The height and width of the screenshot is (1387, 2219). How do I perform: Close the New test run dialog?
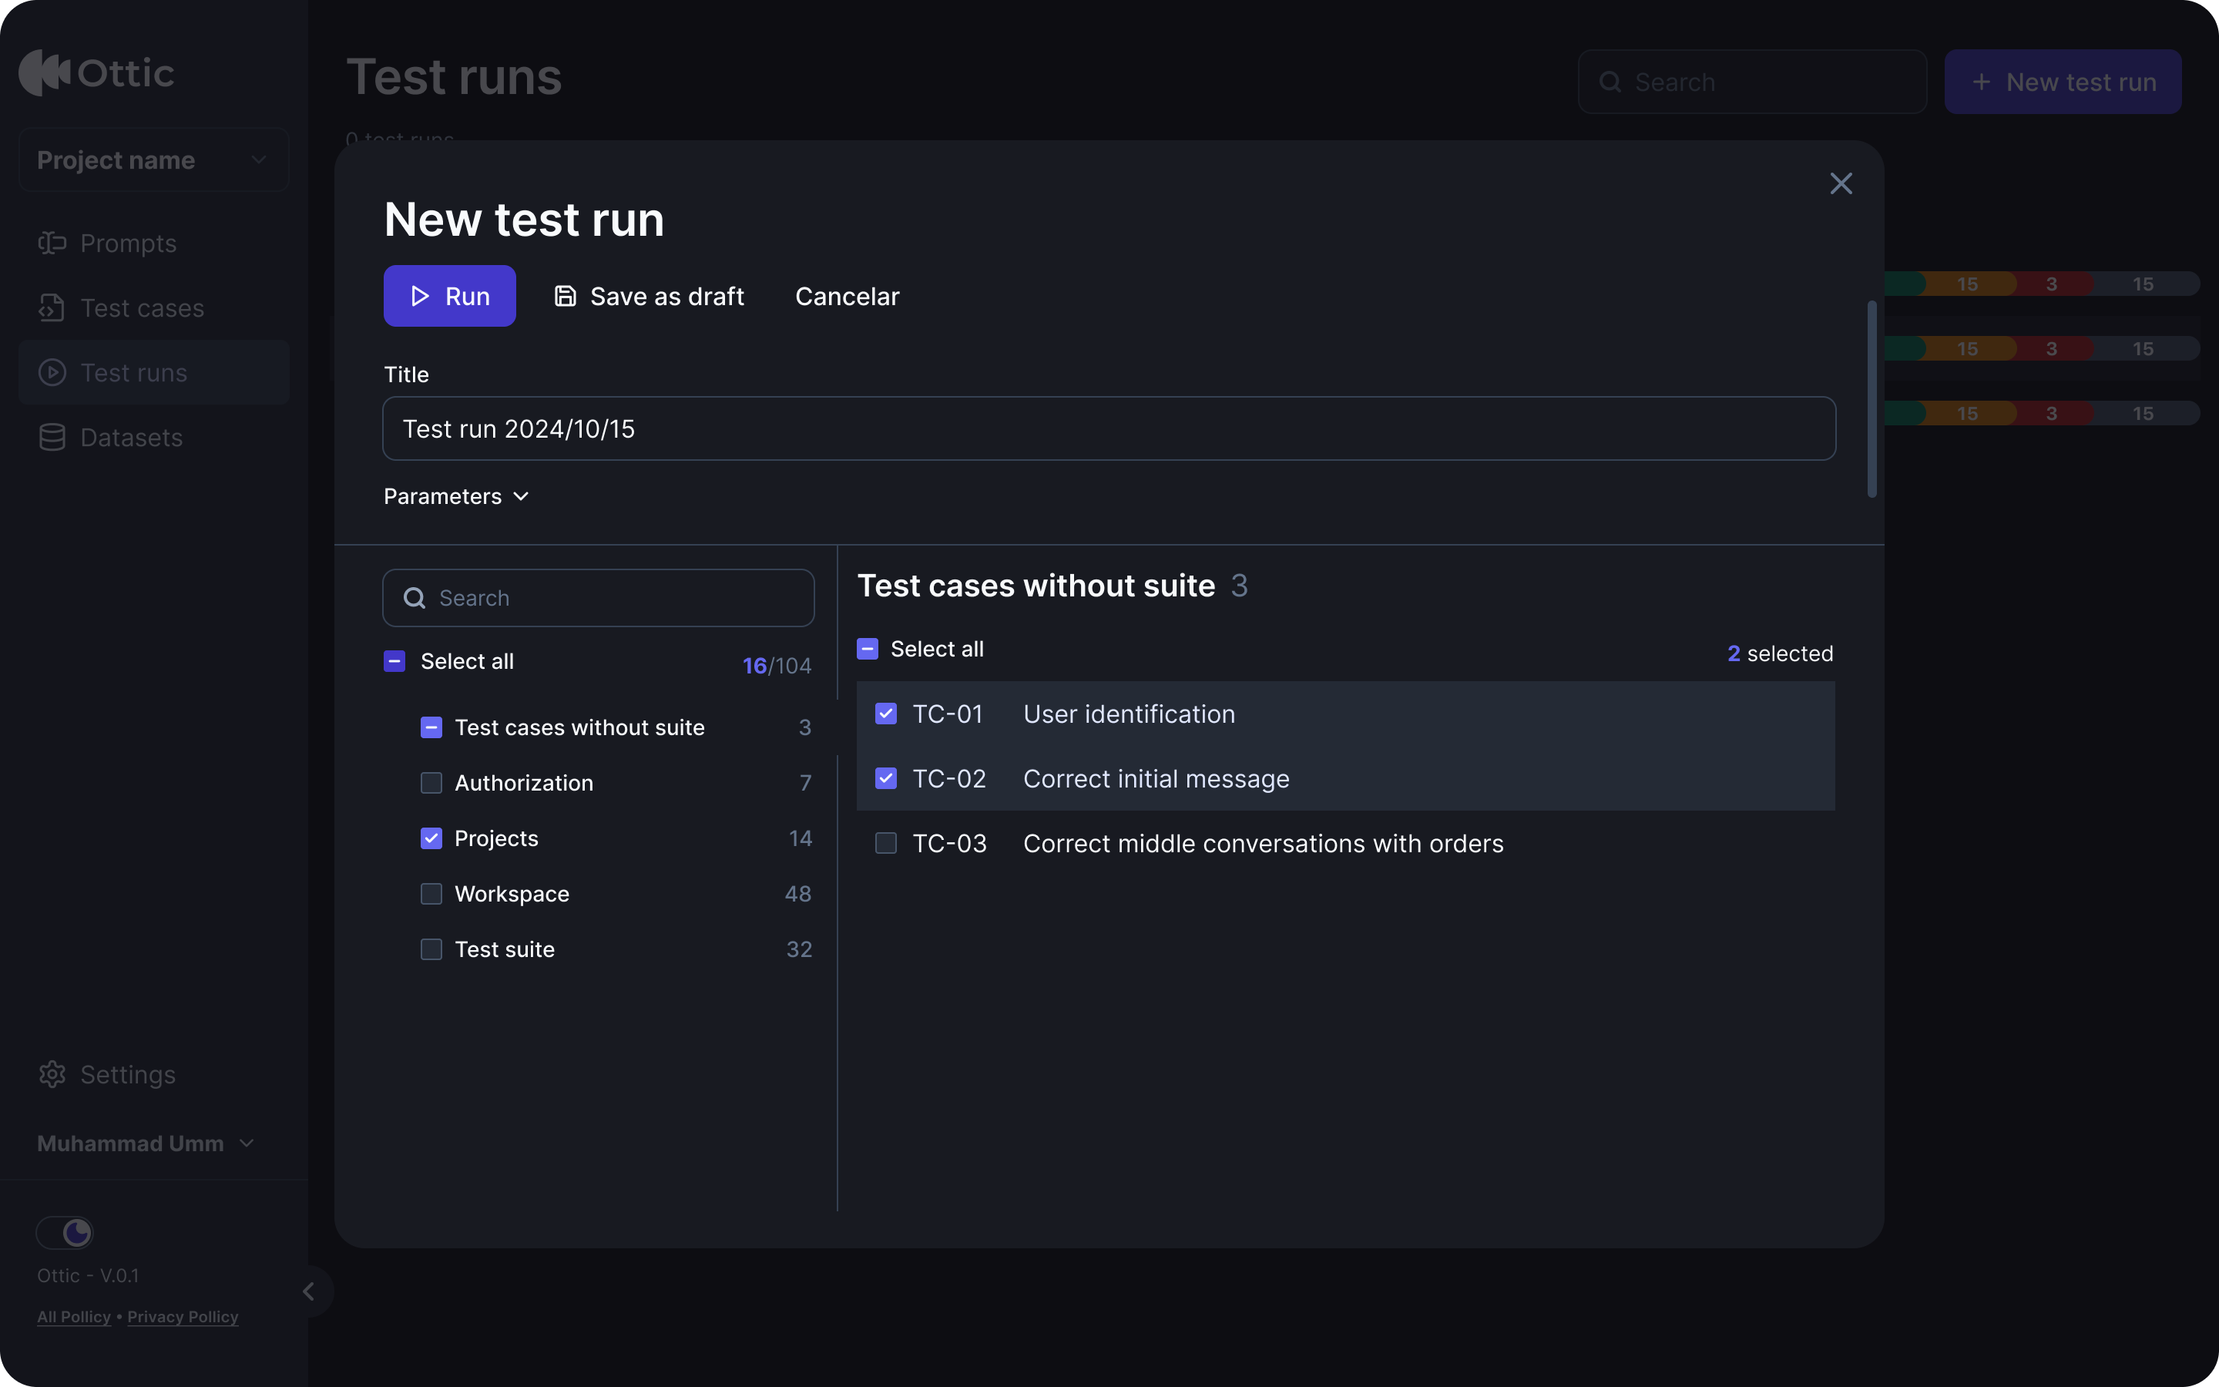pos(1840,183)
